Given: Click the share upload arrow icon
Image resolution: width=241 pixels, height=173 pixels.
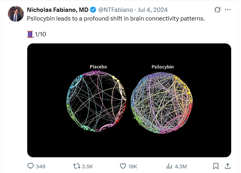Looking at the screenshot, I should coord(228,166).
